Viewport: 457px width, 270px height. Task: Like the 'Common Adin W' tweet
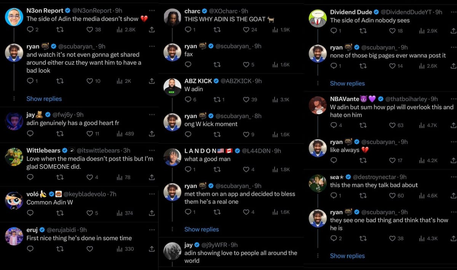[90, 213]
